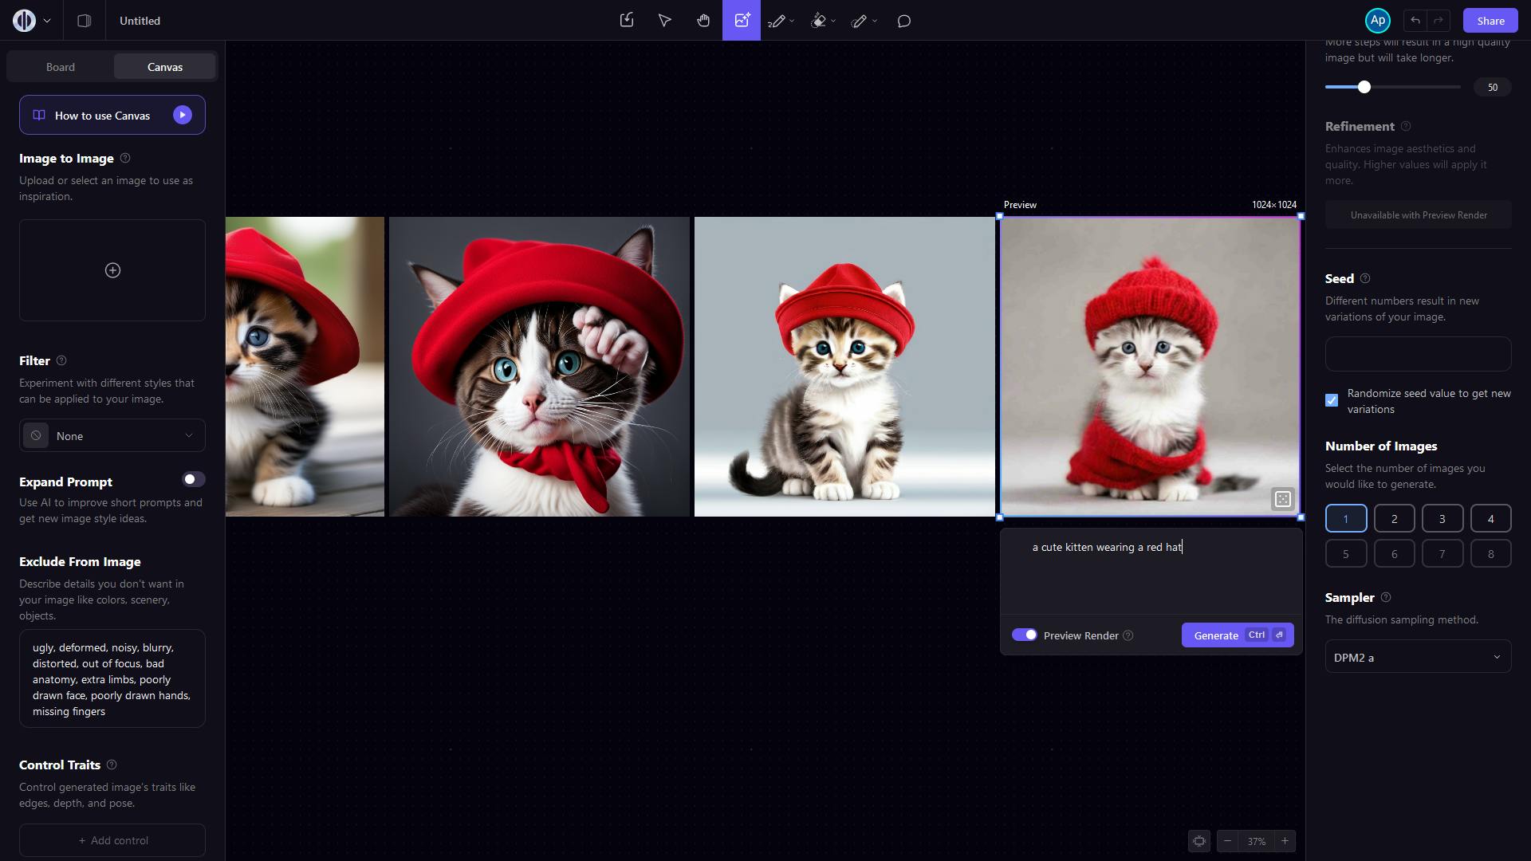Activate the AI image generate tool
The width and height of the screenshot is (1531, 861).
tap(742, 21)
